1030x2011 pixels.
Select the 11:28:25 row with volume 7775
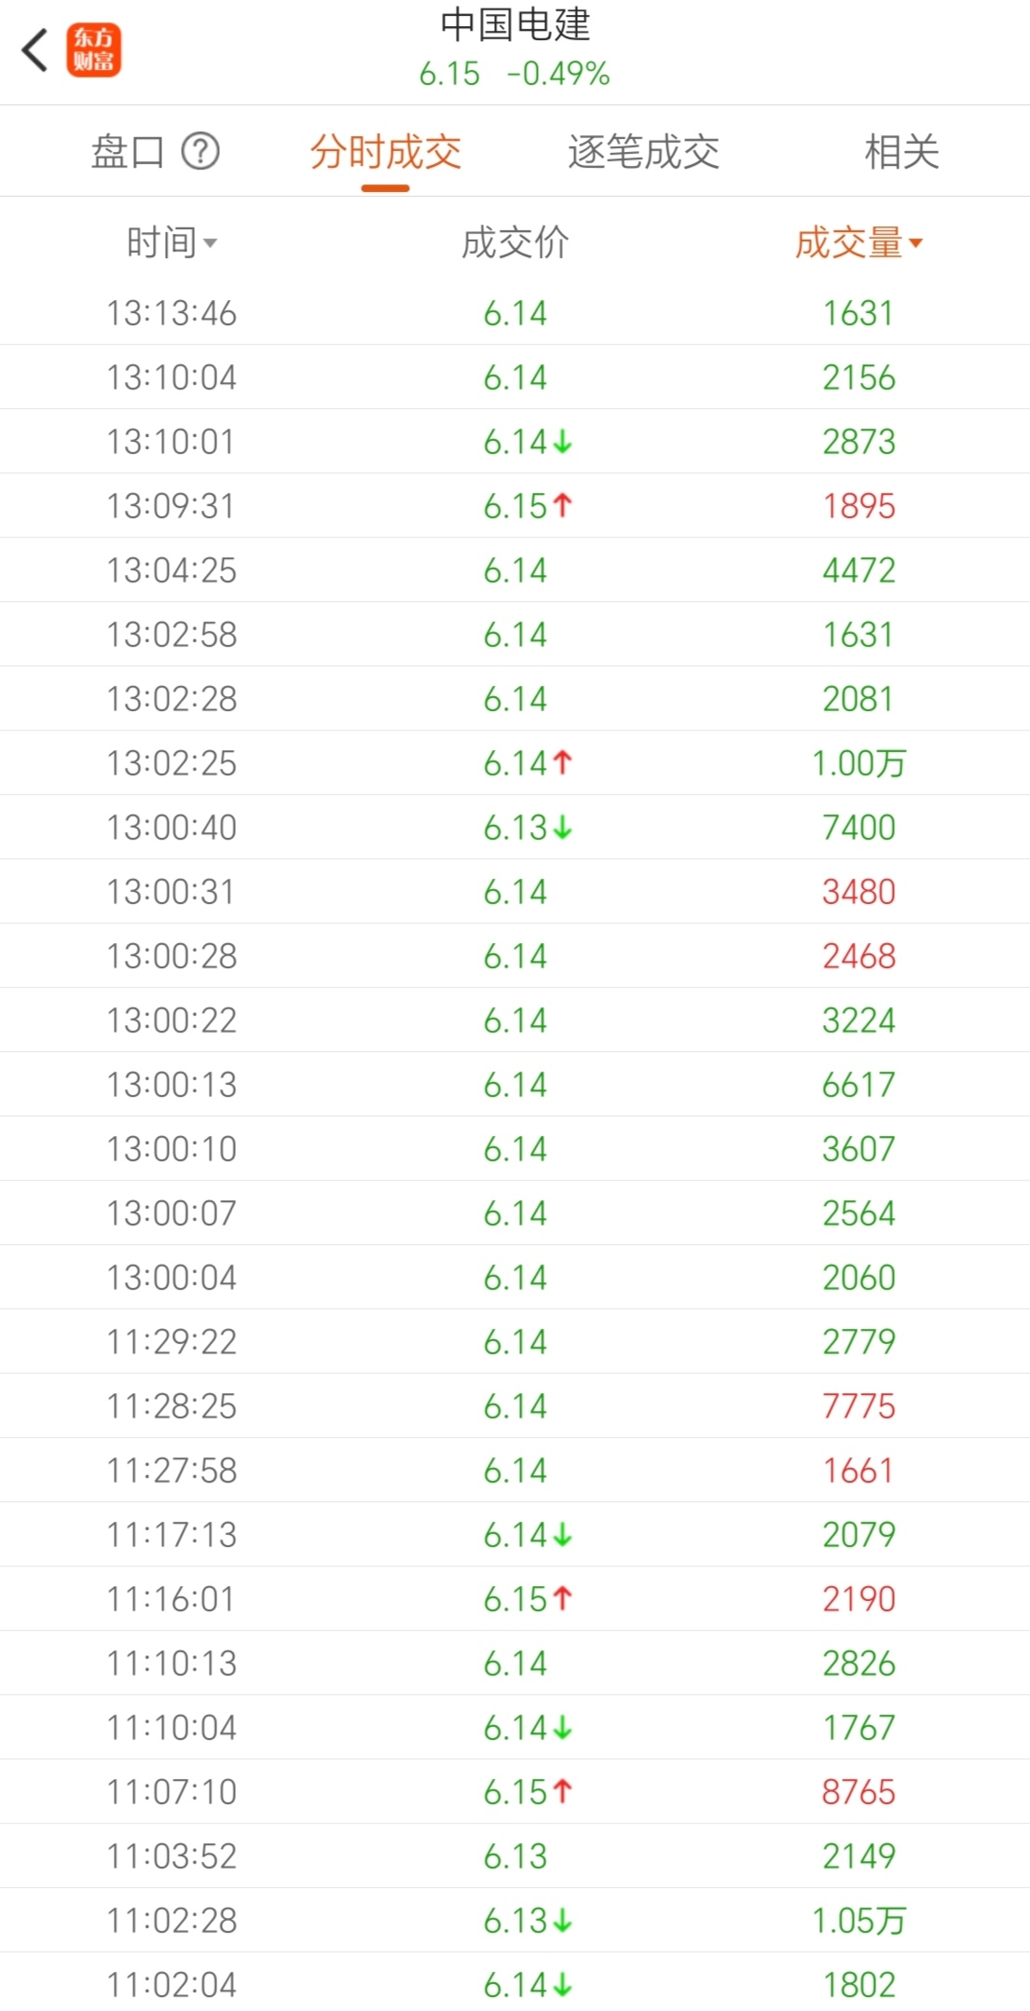[515, 1406]
